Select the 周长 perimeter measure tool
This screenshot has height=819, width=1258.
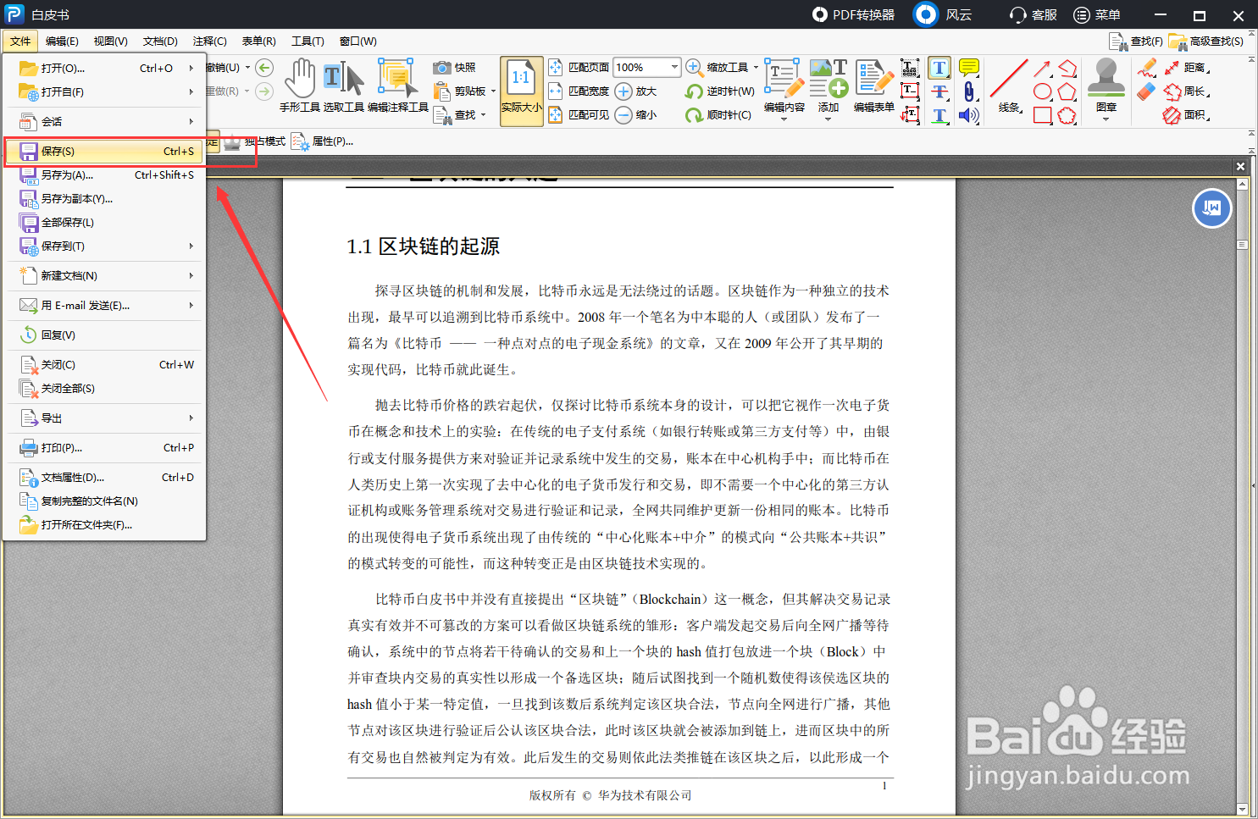pos(1185,91)
